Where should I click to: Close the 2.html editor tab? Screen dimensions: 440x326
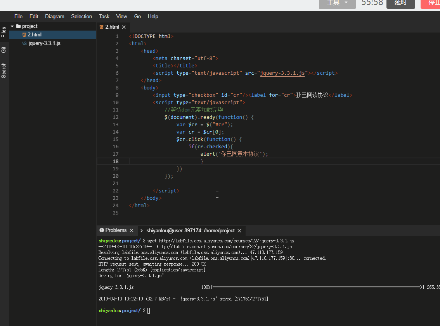(x=124, y=27)
